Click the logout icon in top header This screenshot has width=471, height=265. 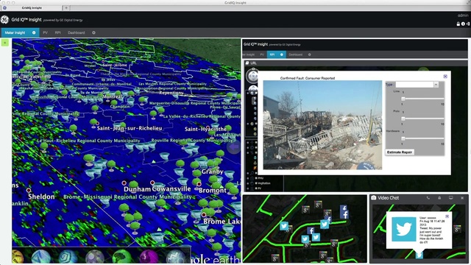point(468,24)
